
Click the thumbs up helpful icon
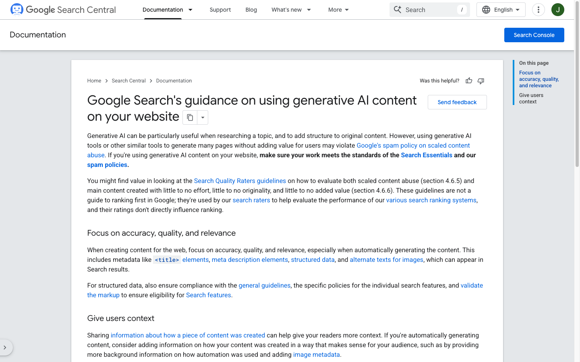(469, 81)
